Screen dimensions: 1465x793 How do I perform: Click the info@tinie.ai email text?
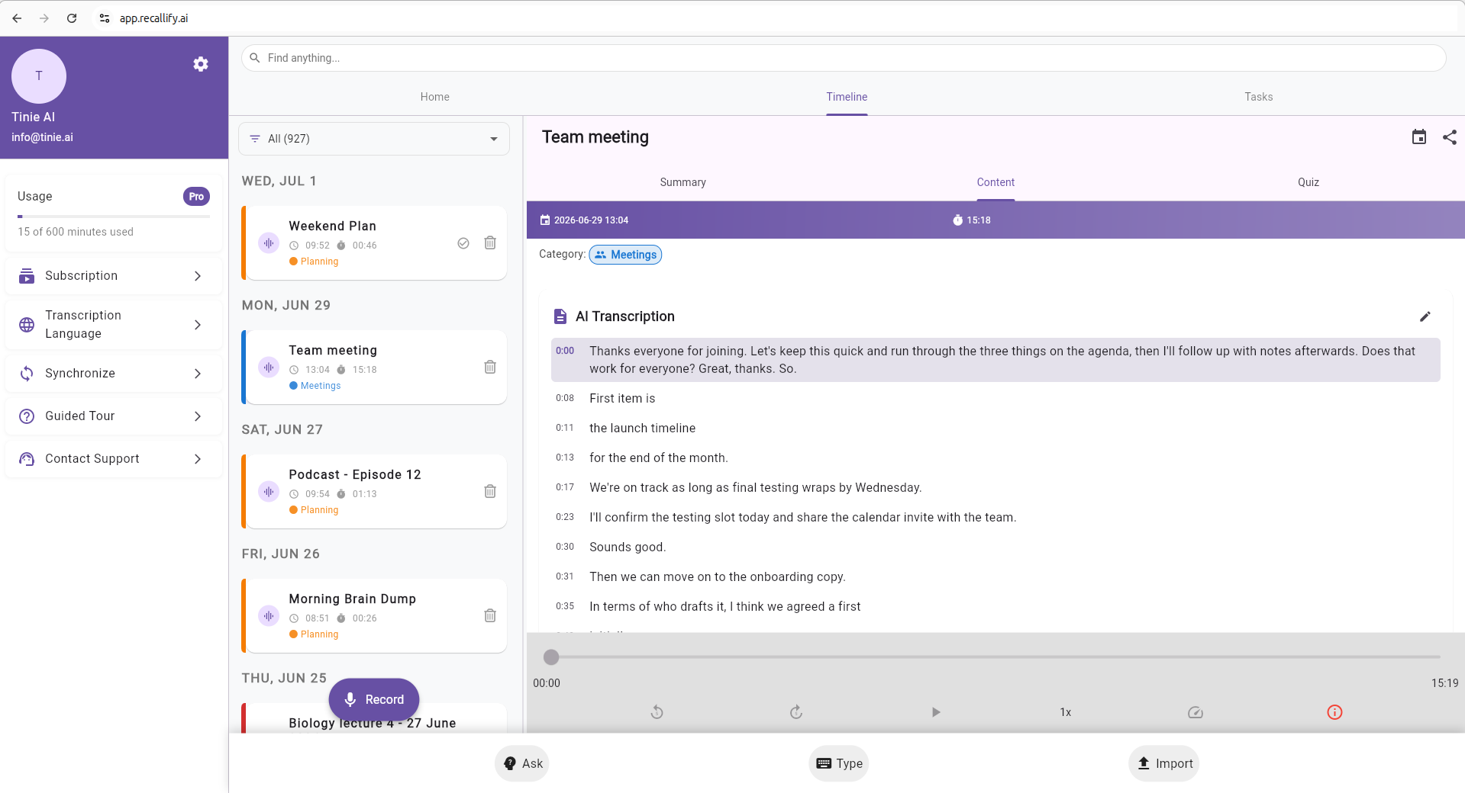pos(42,137)
